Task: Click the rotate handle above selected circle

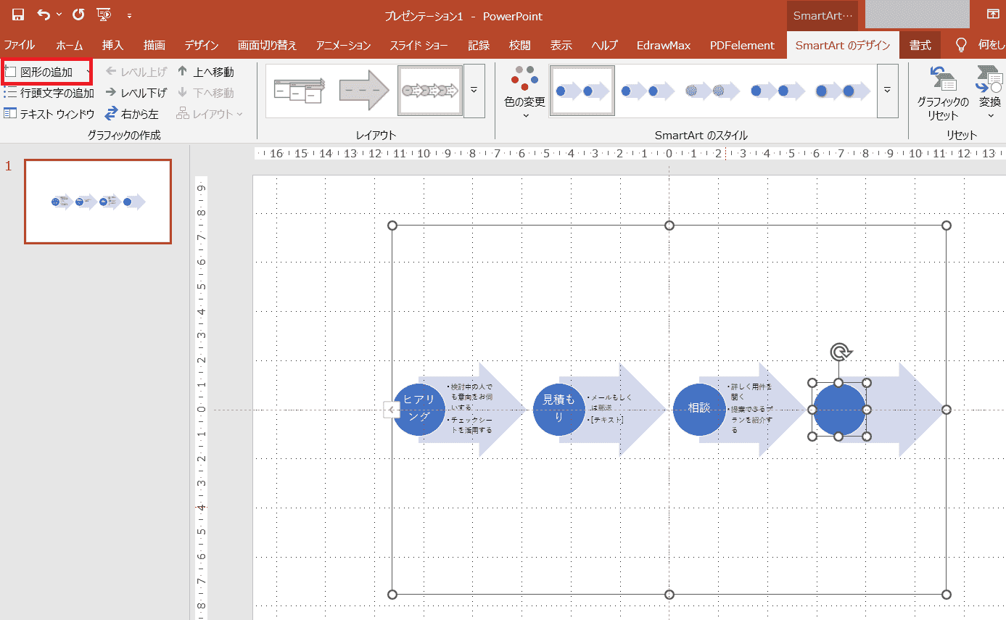Action: tap(840, 352)
